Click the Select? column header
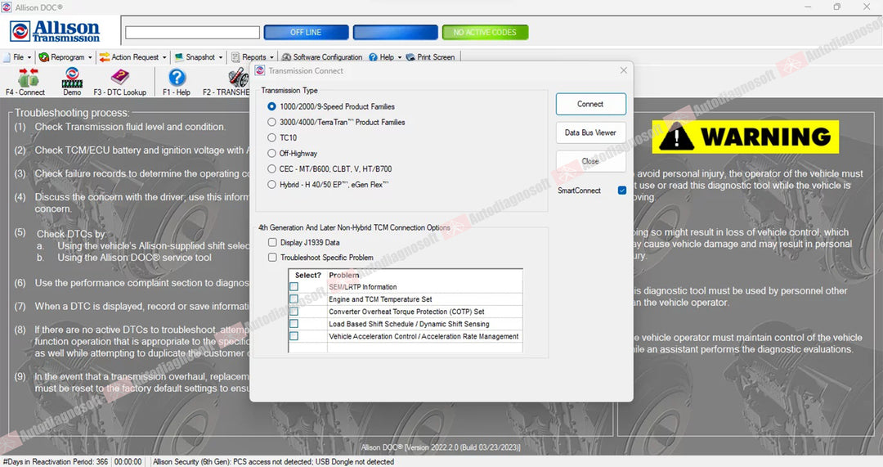Image resolution: width=883 pixels, height=467 pixels. pos(307,275)
